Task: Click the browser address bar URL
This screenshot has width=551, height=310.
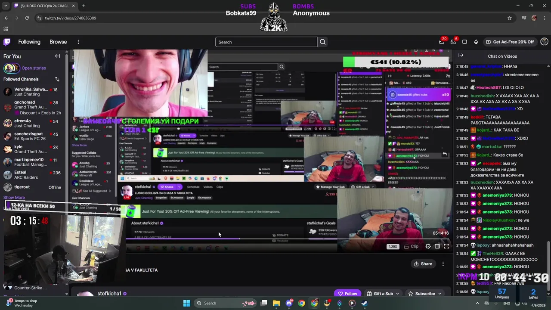Action: click(x=71, y=18)
